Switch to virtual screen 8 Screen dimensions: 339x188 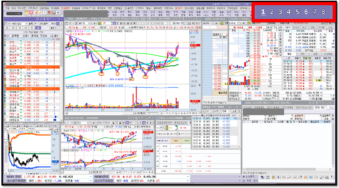pyautogui.click(x=323, y=12)
